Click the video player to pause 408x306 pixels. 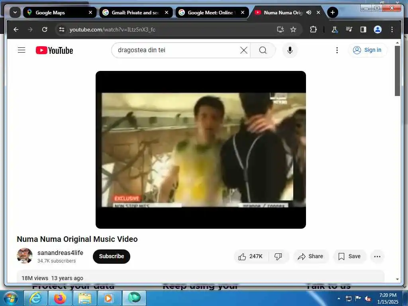pos(201,150)
